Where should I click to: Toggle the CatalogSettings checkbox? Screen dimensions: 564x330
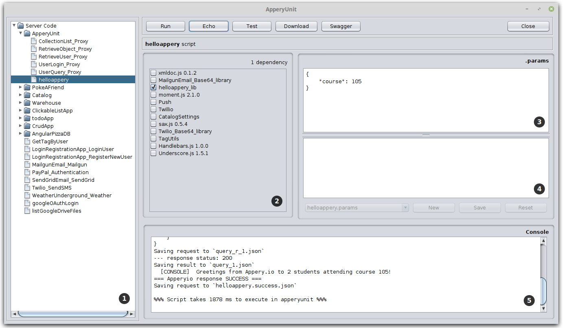[153, 116]
